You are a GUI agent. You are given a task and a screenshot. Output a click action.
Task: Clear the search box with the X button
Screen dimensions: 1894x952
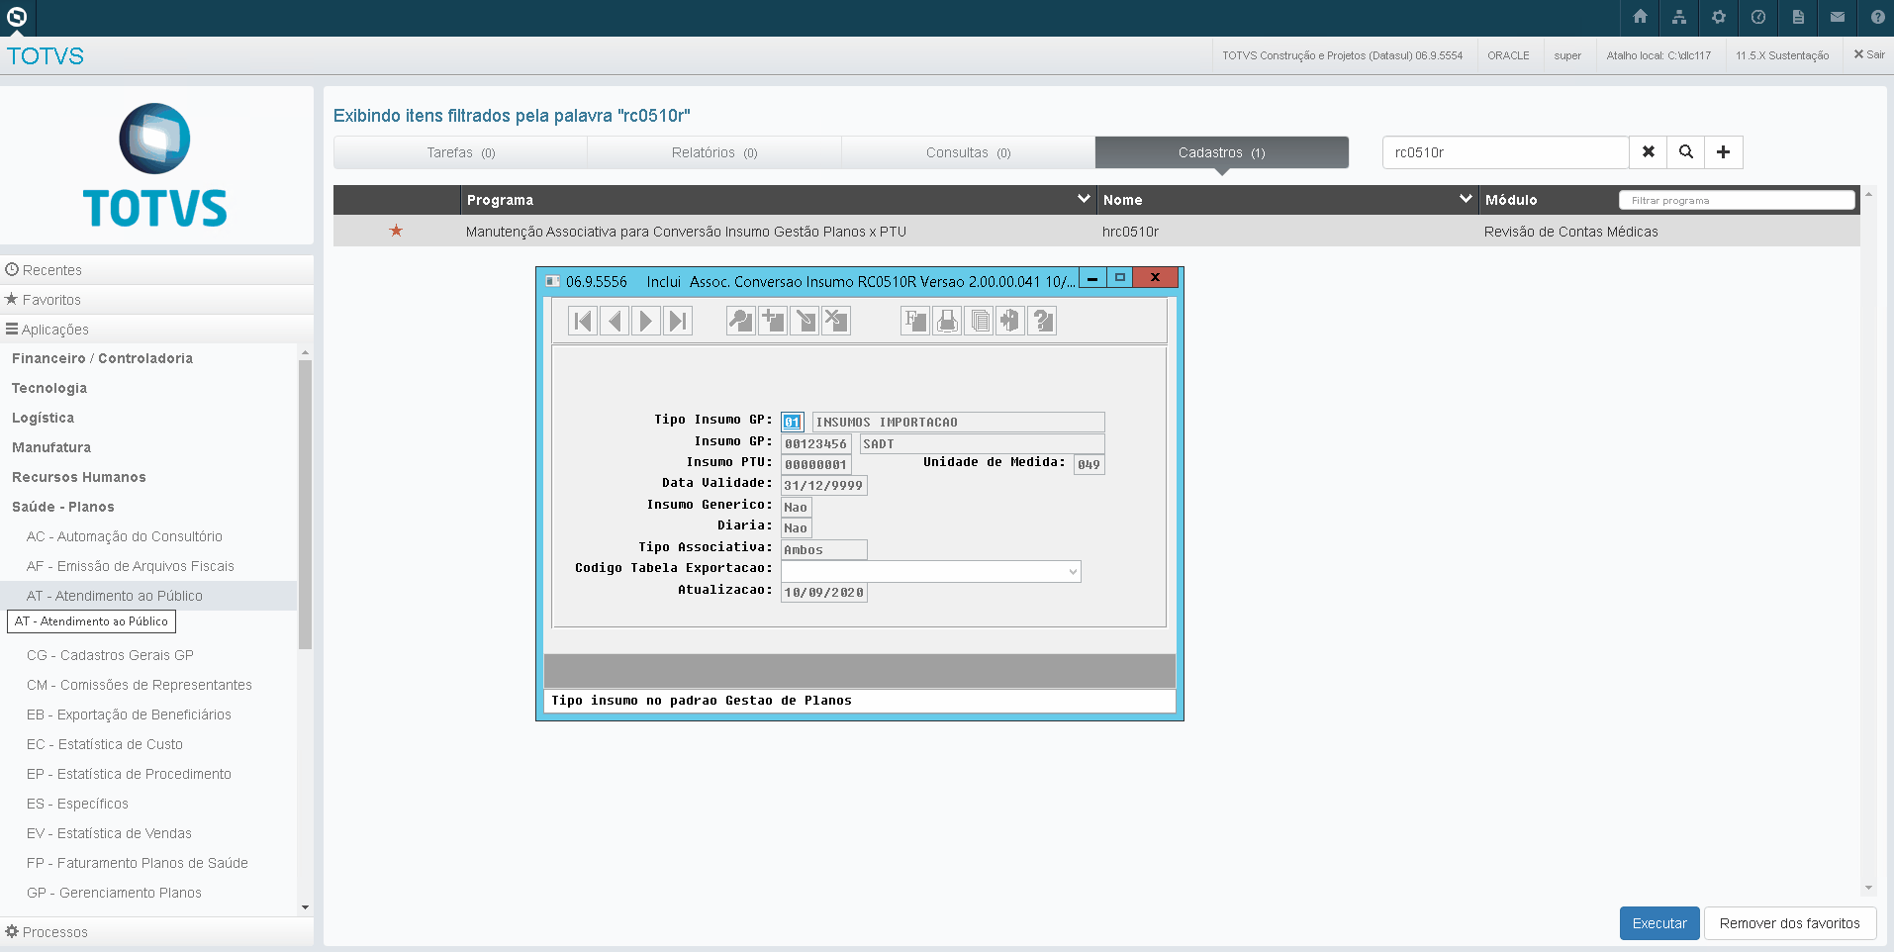click(1649, 152)
